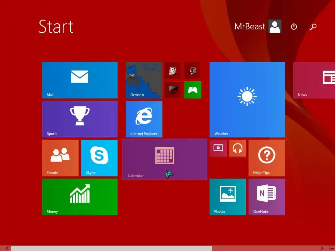
Task: Go to the Desktop tile
Action: point(144,80)
